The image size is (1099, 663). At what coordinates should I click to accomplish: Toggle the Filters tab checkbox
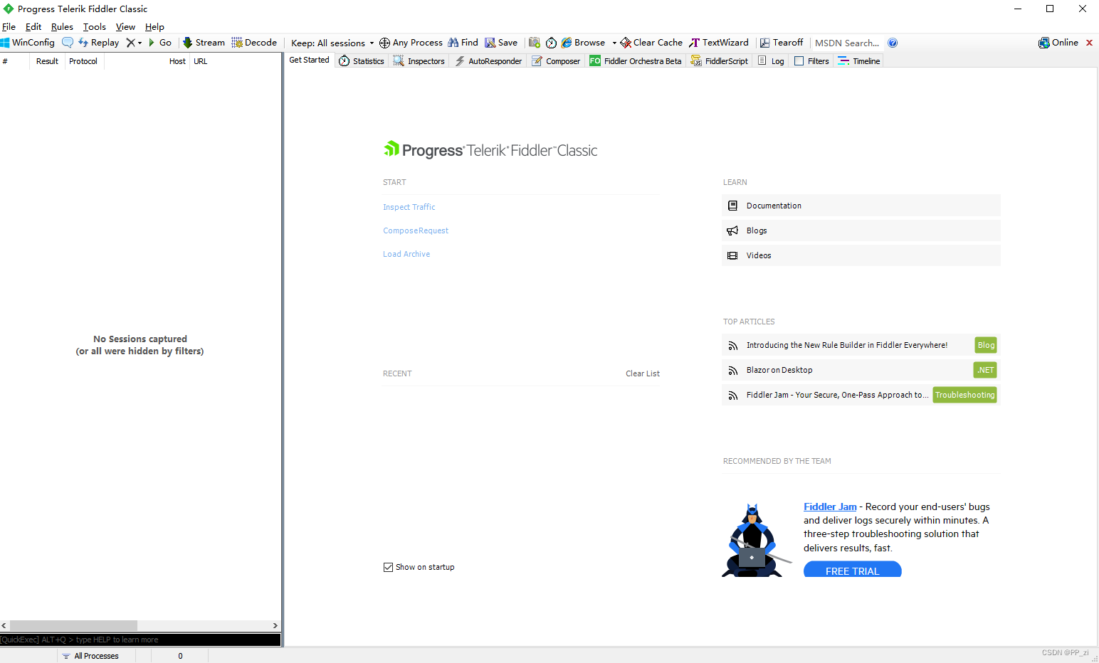[799, 61]
